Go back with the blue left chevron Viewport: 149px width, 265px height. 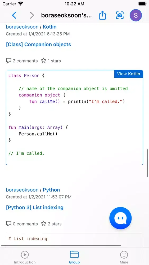pyautogui.click(x=14, y=15)
